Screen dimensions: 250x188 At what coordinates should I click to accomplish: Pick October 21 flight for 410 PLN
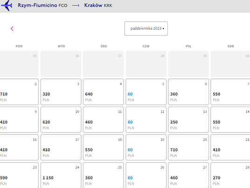(230, 148)
